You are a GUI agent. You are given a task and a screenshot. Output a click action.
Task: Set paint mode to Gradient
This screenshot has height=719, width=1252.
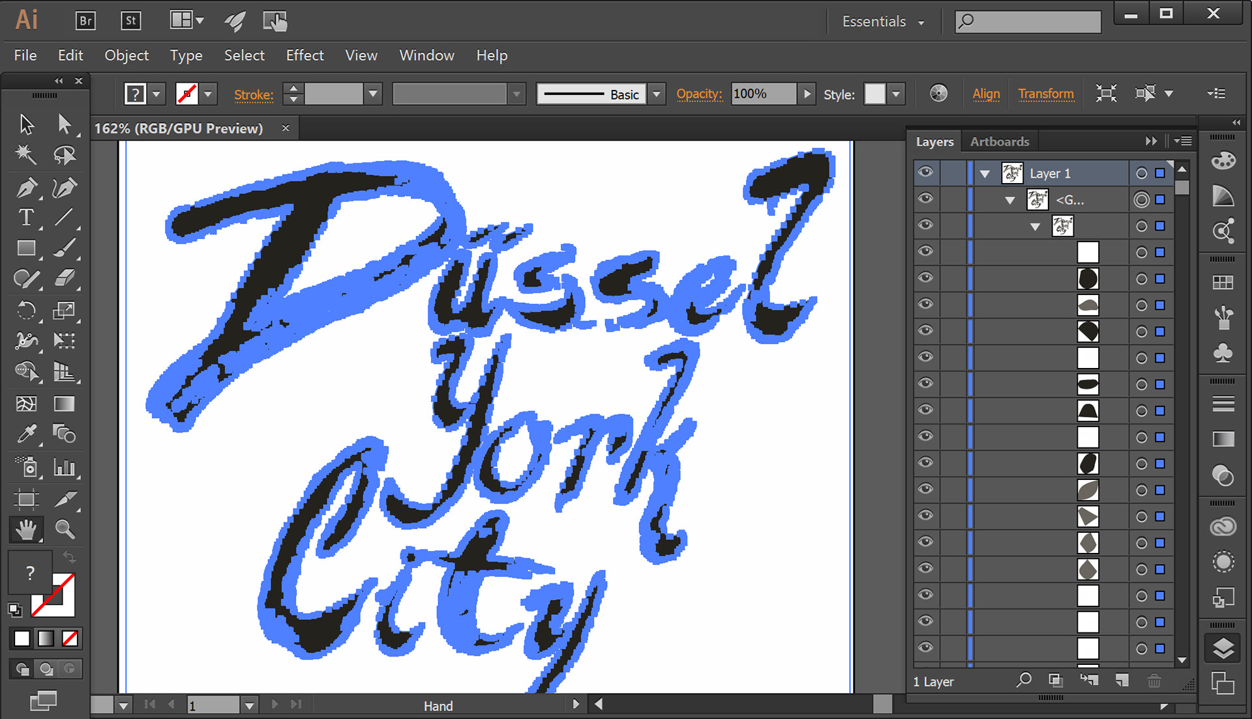point(46,639)
